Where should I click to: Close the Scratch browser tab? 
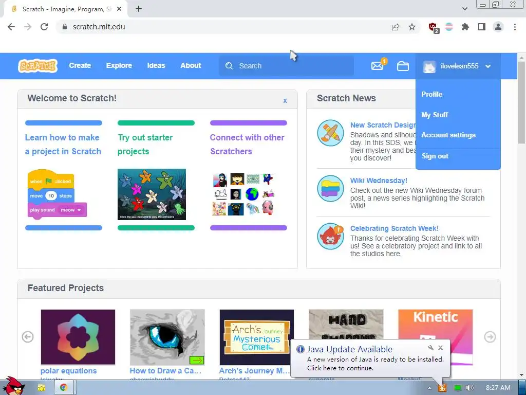[x=119, y=9]
